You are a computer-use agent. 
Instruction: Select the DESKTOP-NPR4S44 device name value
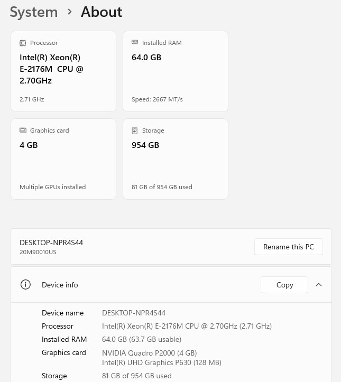click(x=134, y=313)
